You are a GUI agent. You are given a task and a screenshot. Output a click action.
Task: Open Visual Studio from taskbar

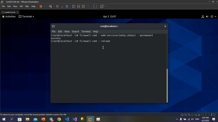[75, 119]
